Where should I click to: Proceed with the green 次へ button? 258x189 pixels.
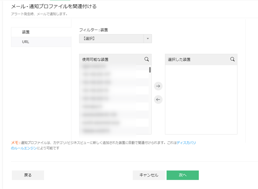[182, 175]
